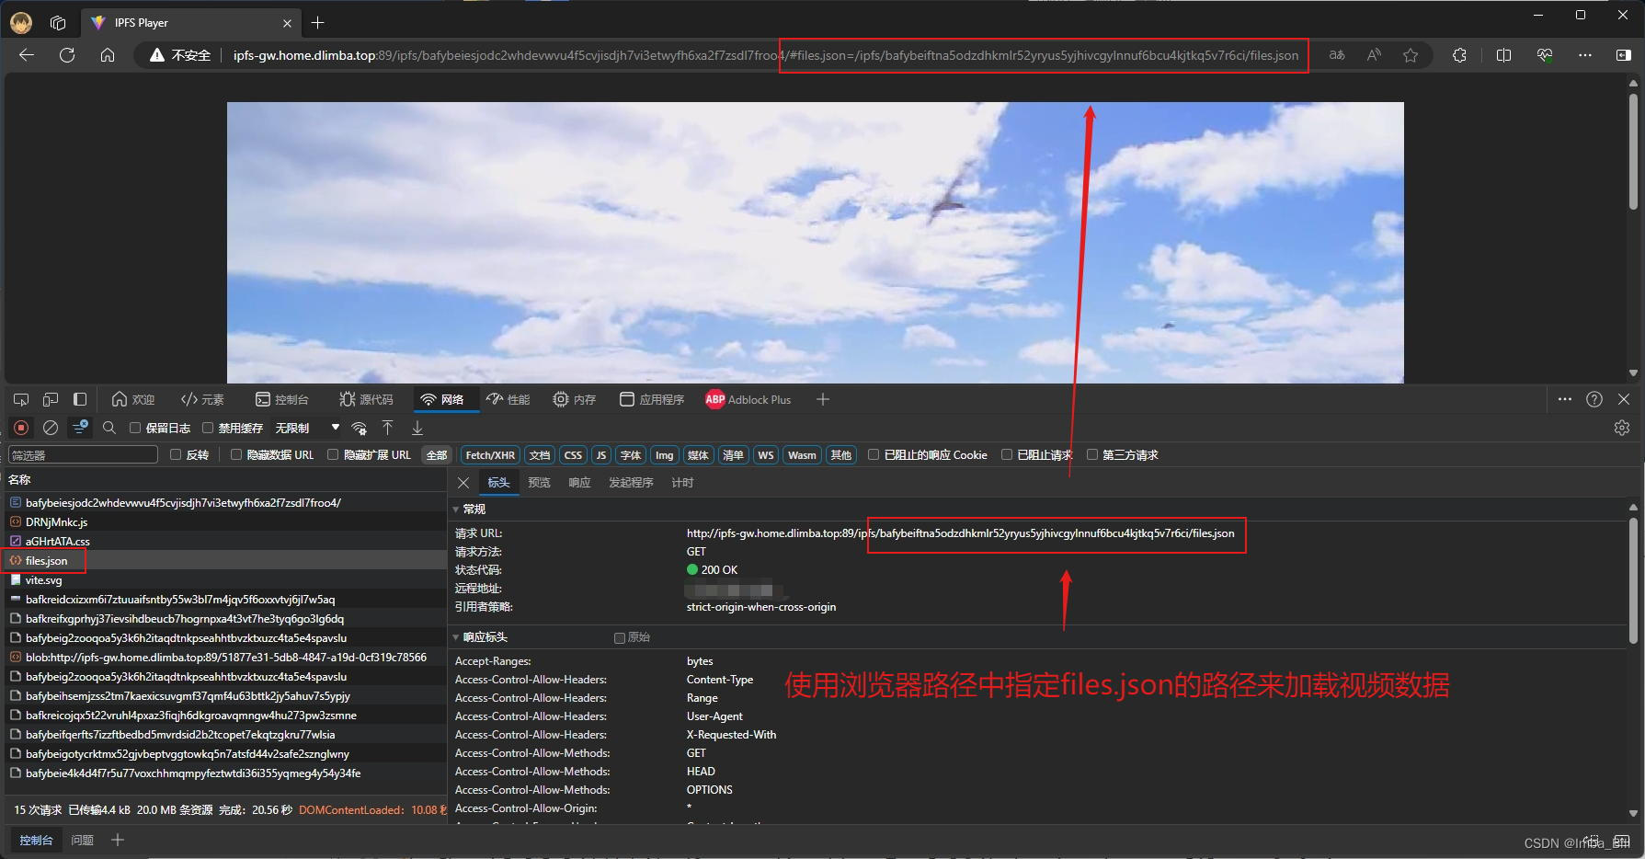This screenshot has height=859, width=1645.
Task: Tick the 隐藏数据 URL checkbox
Action: tap(236, 454)
